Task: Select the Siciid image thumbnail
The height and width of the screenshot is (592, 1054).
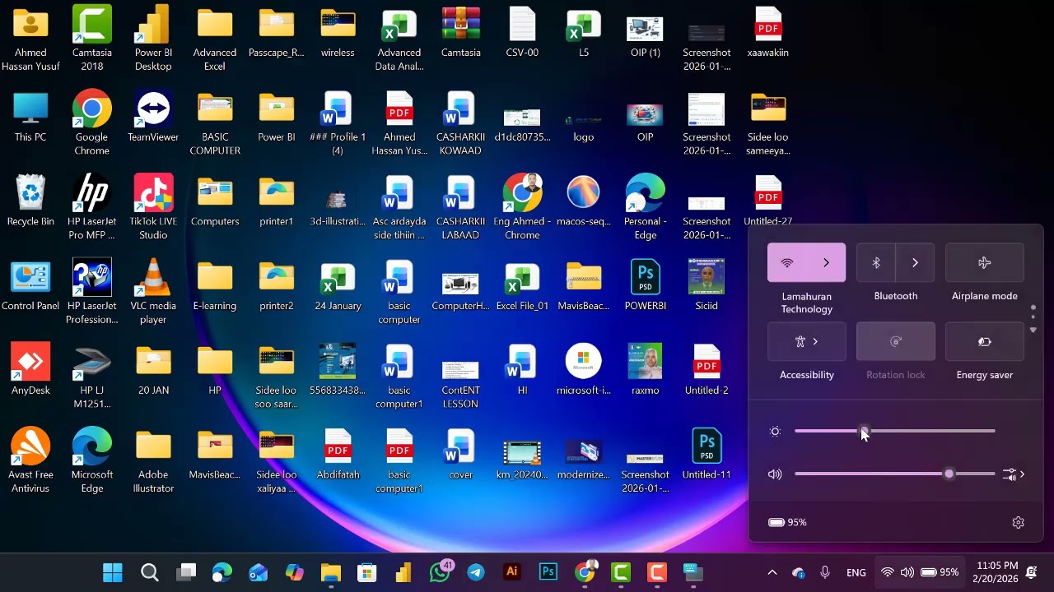Action: pyautogui.click(x=707, y=285)
